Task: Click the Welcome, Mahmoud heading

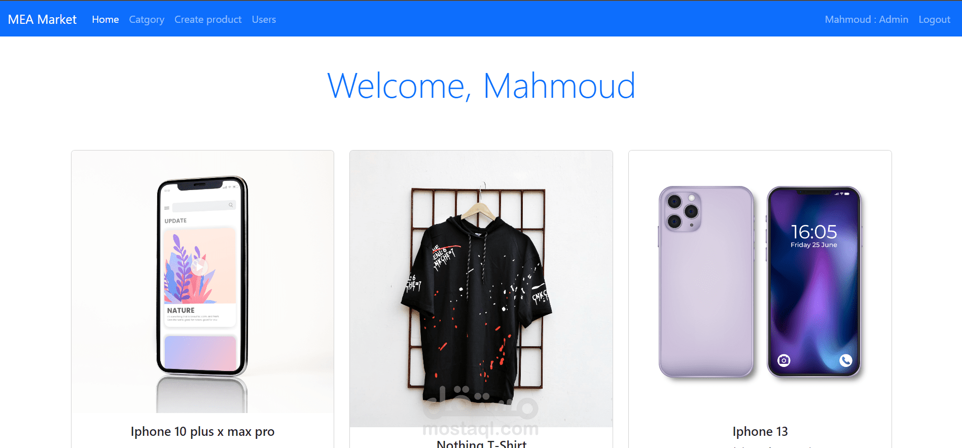Action: click(481, 86)
